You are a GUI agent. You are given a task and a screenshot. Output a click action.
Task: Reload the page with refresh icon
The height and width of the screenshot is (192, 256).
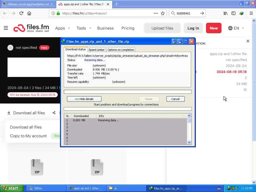point(21,13)
